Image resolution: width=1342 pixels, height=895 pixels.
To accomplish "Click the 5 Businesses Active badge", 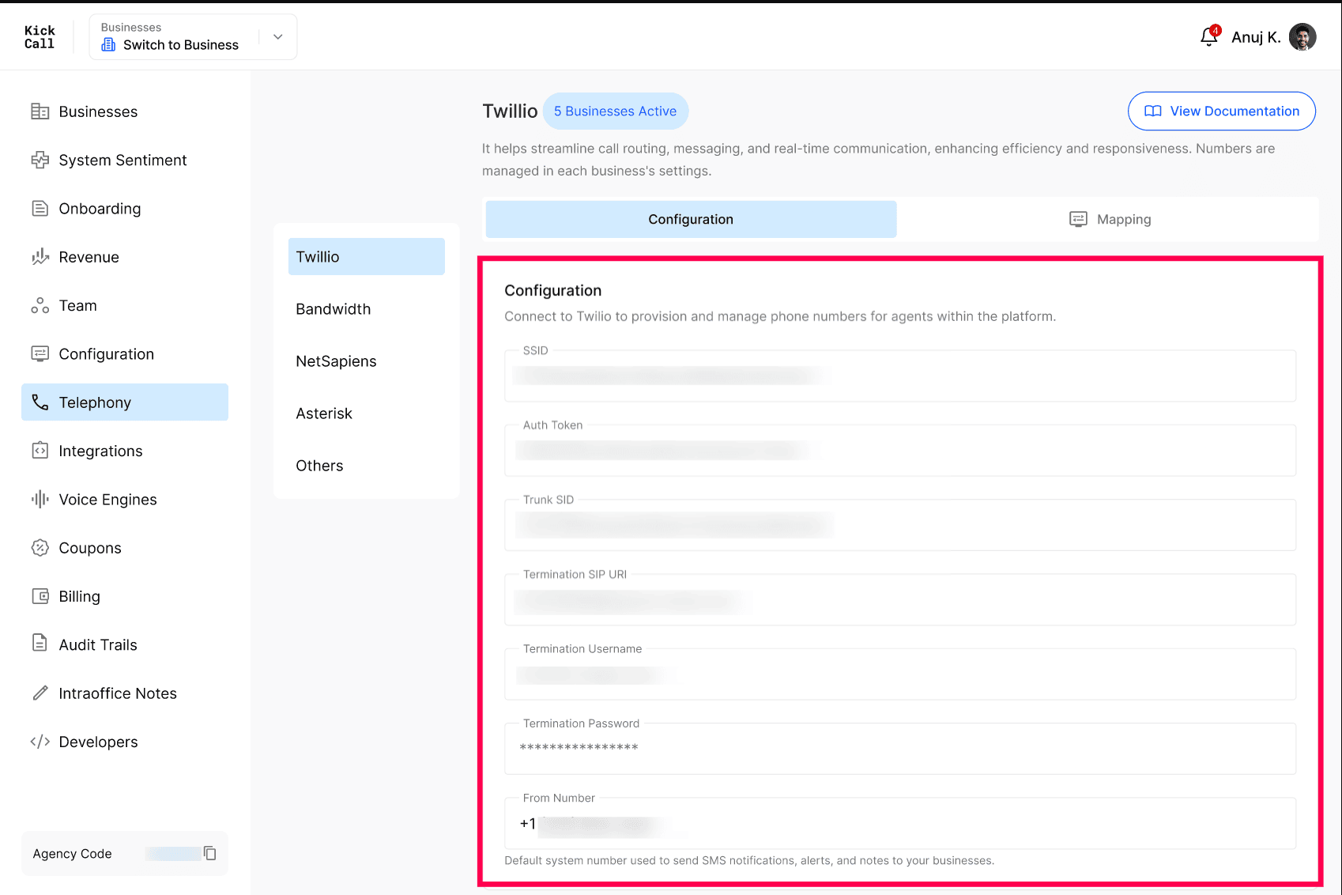I will click(615, 111).
